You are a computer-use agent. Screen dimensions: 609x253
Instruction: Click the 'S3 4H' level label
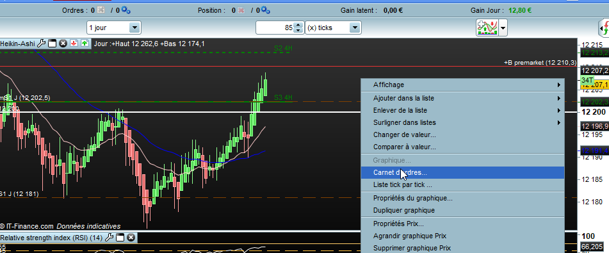pos(283,97)
